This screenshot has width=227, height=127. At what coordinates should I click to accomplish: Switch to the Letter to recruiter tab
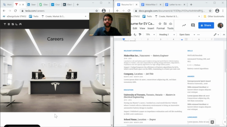(174, 5)
